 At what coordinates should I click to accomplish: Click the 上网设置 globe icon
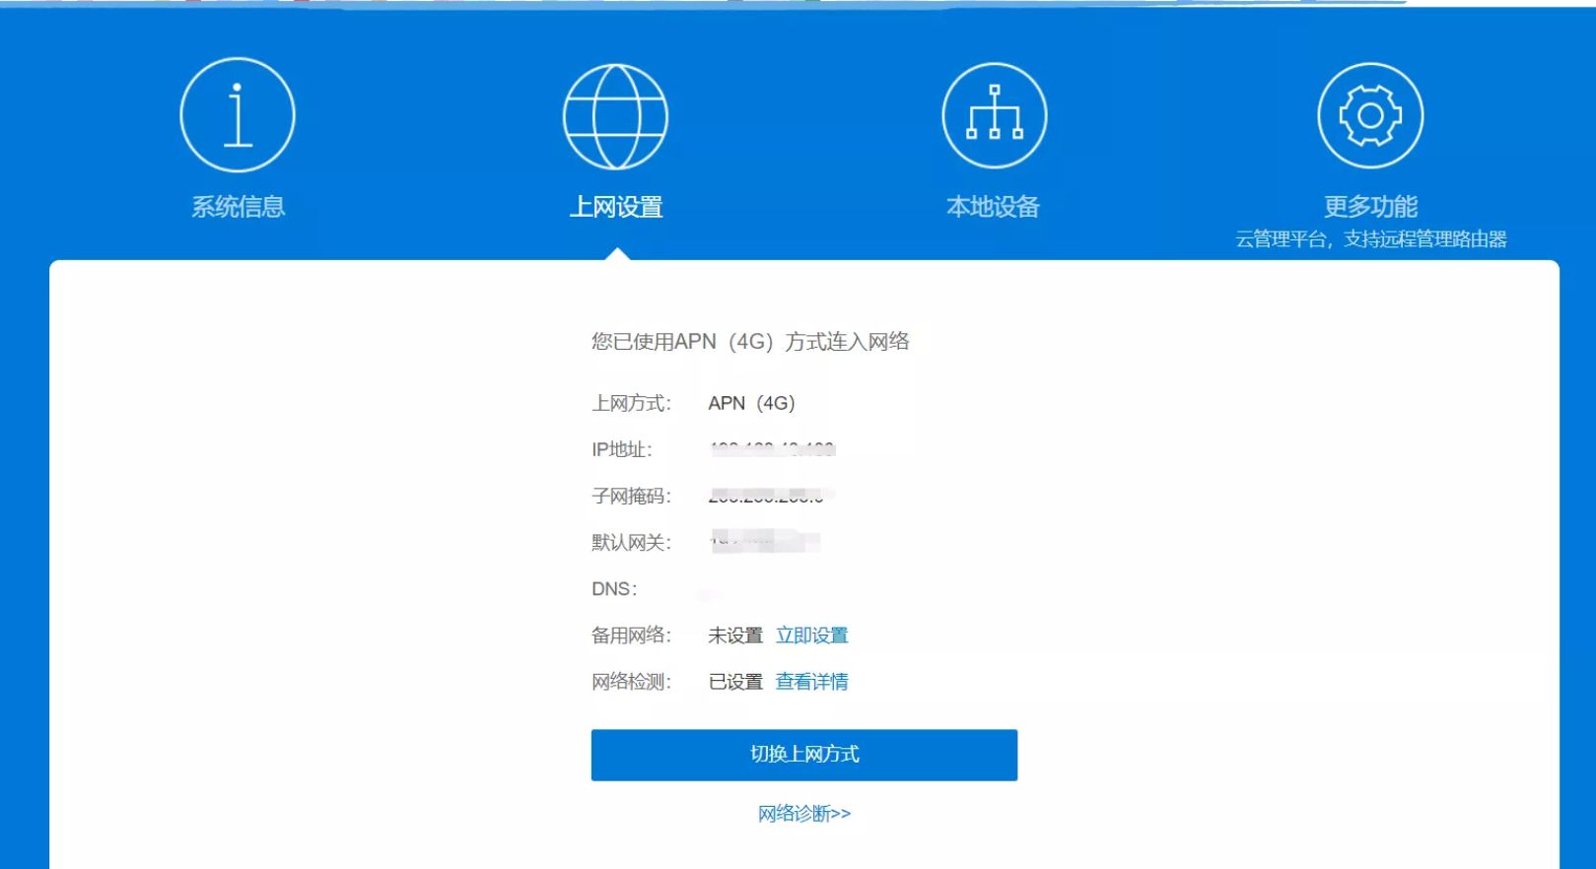pyautogui.click(x=615, y=116)
